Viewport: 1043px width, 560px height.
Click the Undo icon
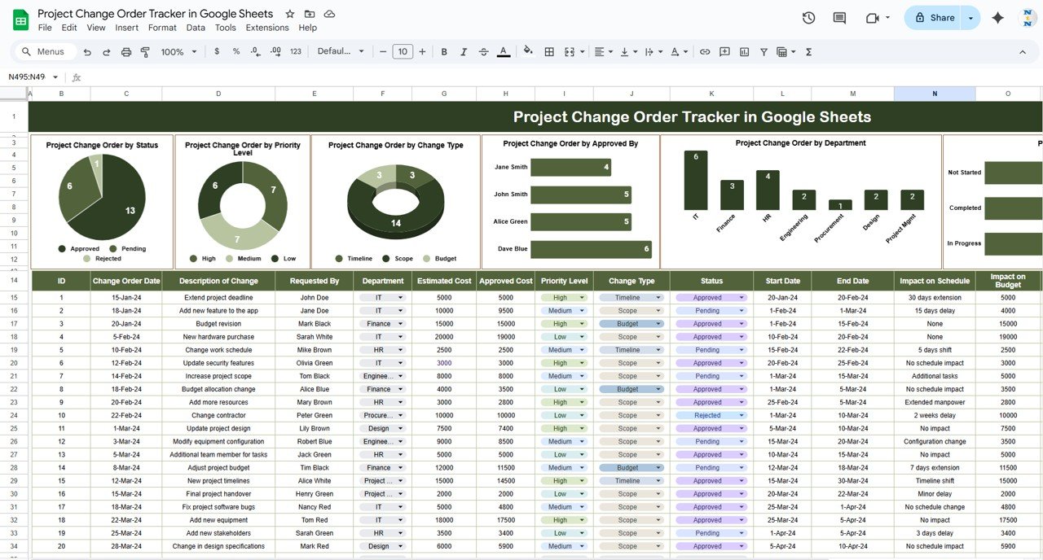pos(87,51)
